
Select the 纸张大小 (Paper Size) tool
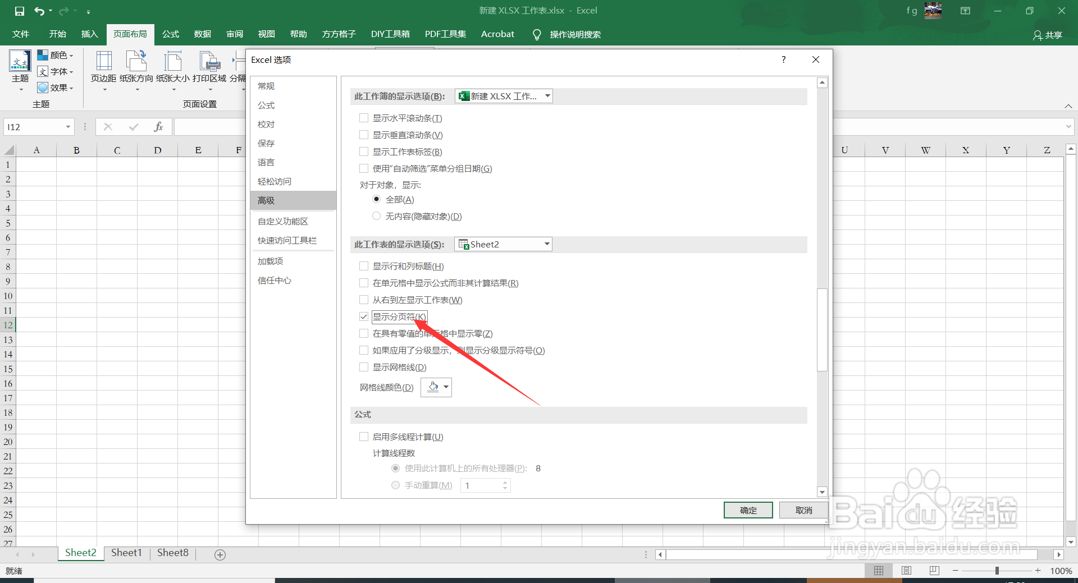(x=172, y=67)
